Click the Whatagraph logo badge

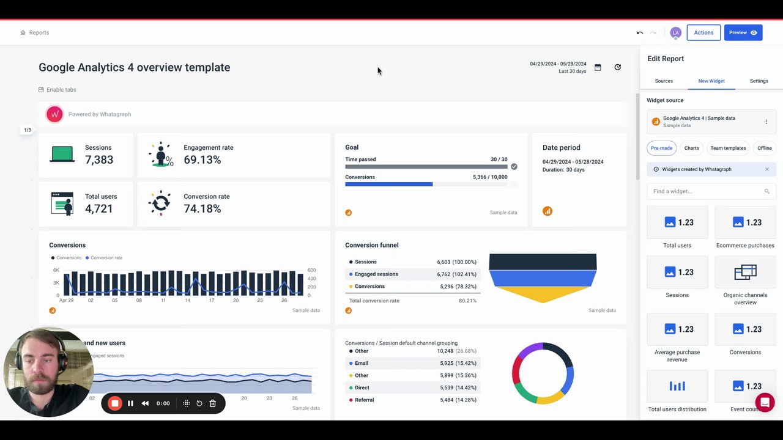coord(54,114)
